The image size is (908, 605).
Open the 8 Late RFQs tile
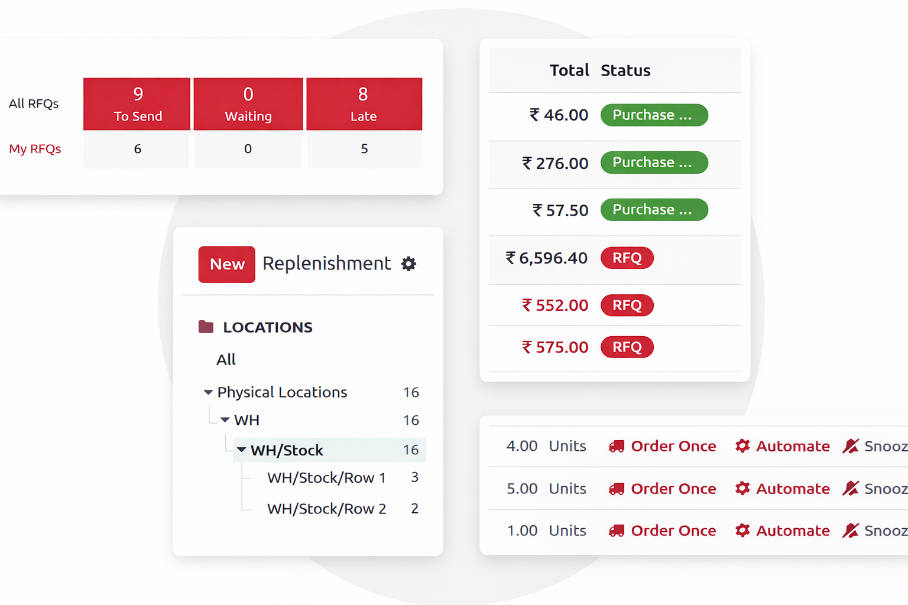click(364, 104)
